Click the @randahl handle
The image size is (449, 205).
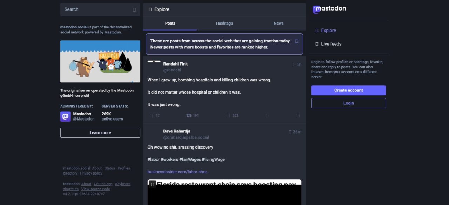[x=172, y=70]
